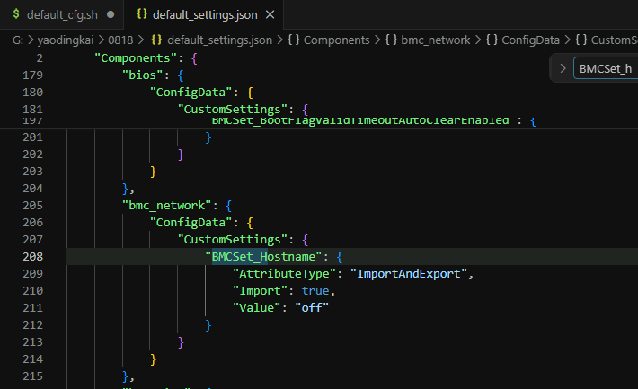Open the yaodingkai breadcrumb folder
Image resolution: width=638 pixels, height=389 pixels.
click(x=66, y=40)
